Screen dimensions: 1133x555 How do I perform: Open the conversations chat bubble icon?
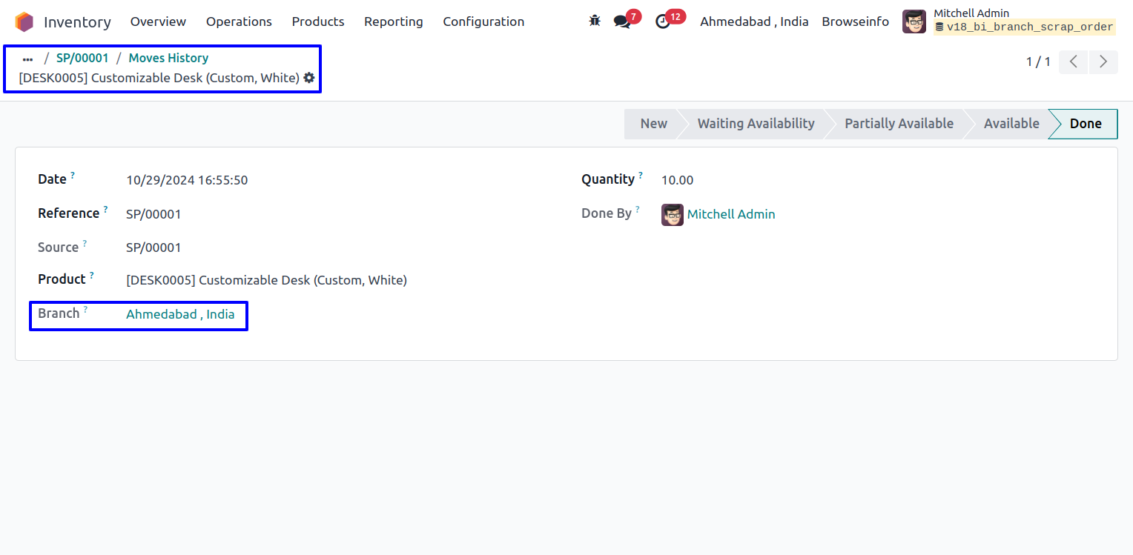[622, 21]
